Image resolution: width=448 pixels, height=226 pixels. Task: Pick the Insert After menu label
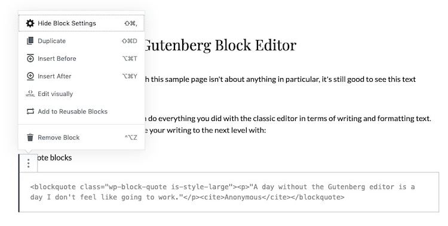(x=54, y=76)
